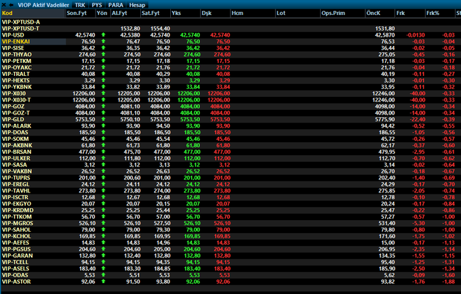Select the VIP-GLD contract code
The height and width of the screenshot is (294, 461).
point(13,119)
